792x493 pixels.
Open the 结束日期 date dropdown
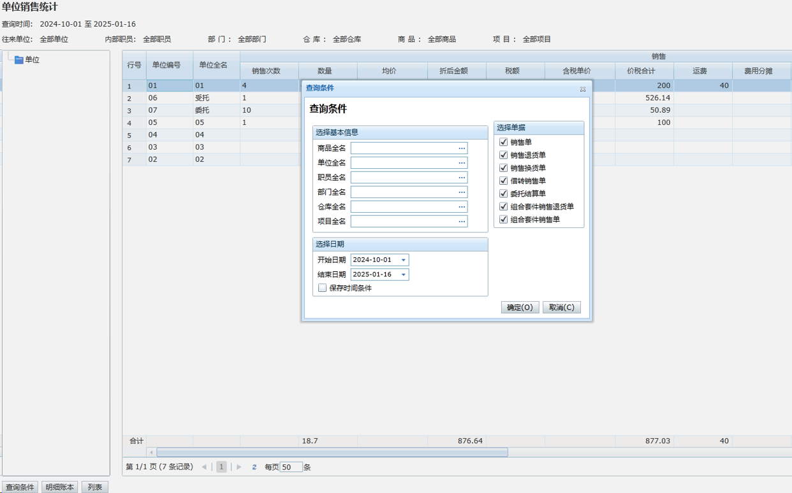(403, 275)
